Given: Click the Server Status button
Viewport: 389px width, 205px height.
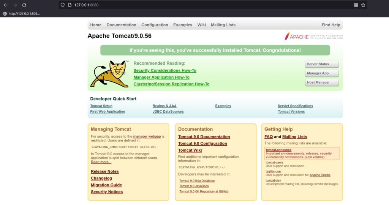Looking at the screenshot, I should pos(322,64).
